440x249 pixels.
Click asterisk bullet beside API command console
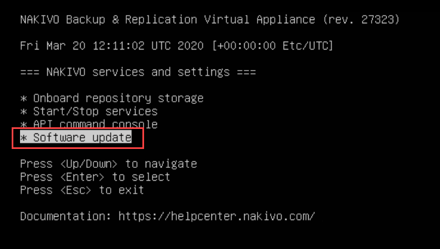[x=23, y=124]
